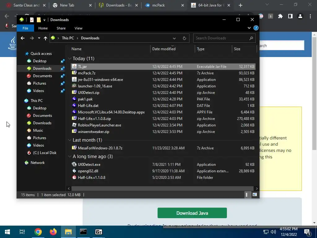This screenshot has width=317, height=238.
Task: Click the Properties quick access toolbar icon
Action: pos(32,20)
